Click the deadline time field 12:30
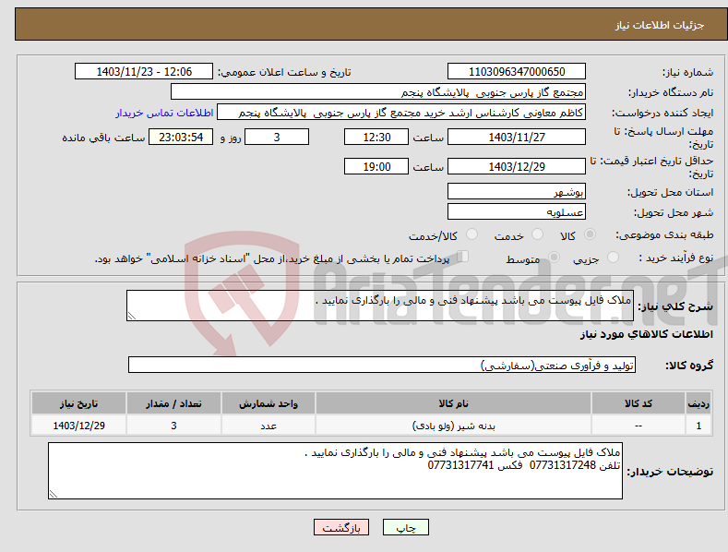 [376, 137]
